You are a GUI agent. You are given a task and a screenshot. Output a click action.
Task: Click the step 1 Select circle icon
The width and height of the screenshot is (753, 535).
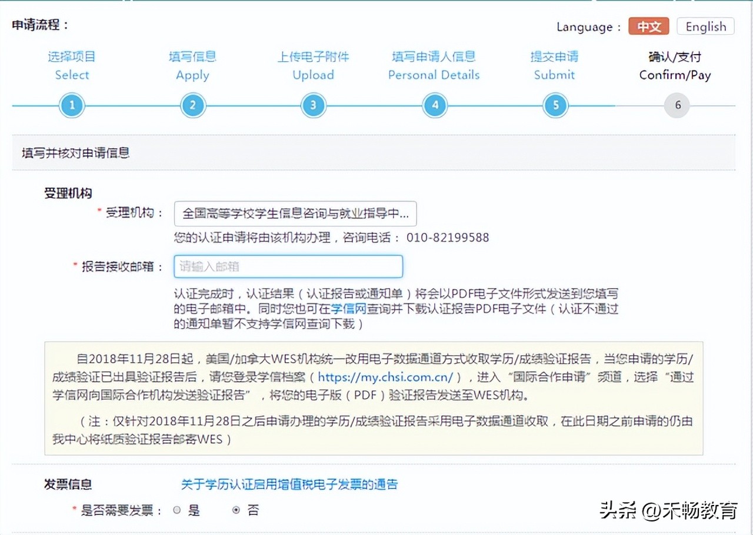click(x=72, y=105)
